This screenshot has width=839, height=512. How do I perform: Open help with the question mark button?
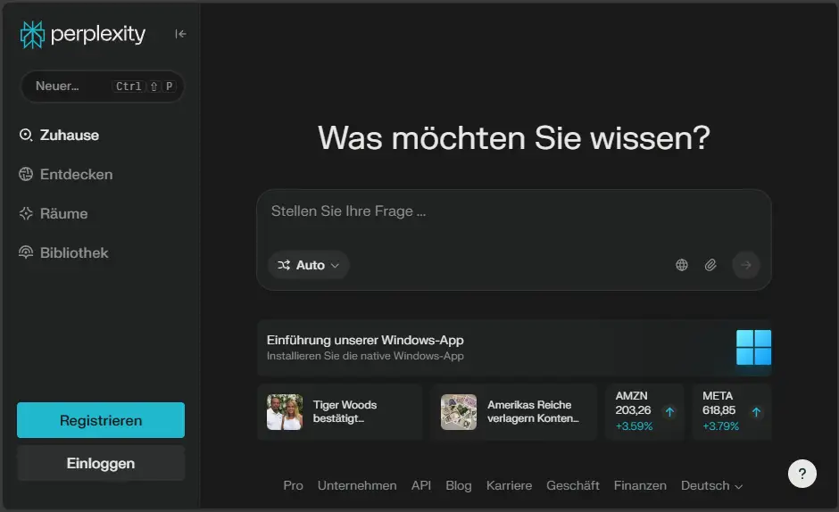(802, 474)
